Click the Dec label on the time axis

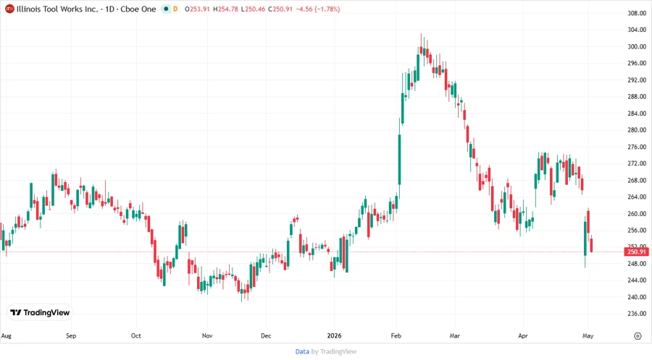point(266,336)
